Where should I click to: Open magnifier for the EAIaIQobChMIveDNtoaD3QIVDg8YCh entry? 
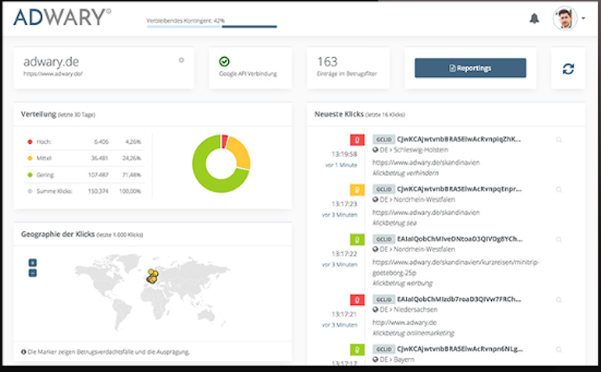coord(559,240)
